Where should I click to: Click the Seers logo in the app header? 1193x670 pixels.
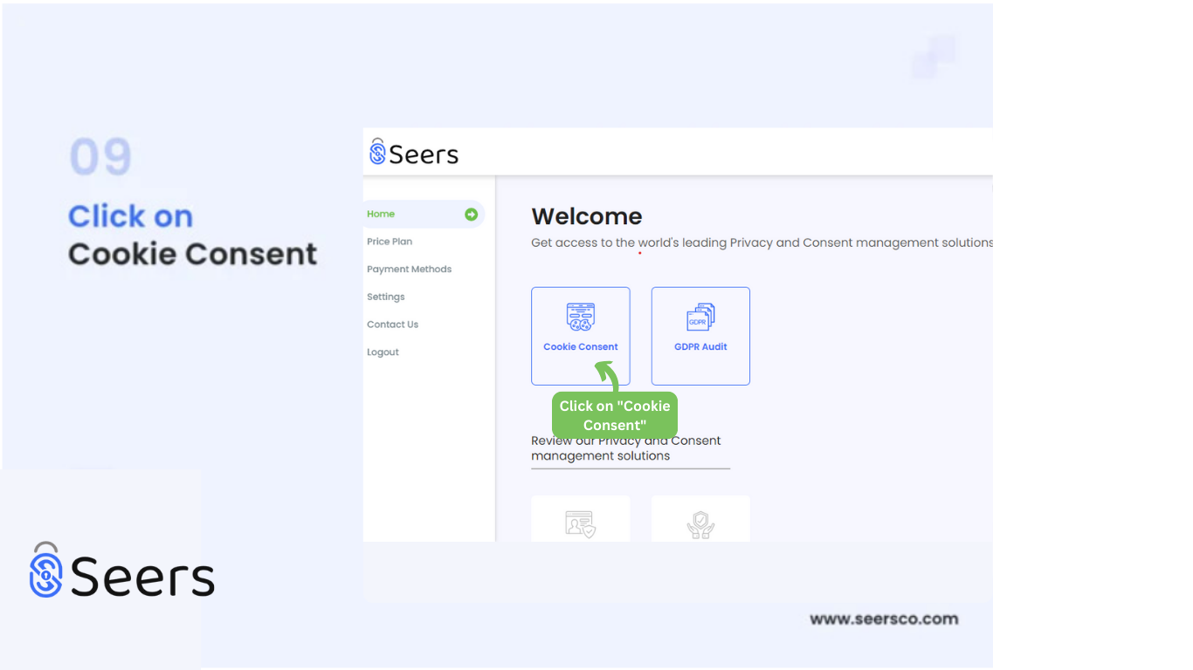click(414, 153)
